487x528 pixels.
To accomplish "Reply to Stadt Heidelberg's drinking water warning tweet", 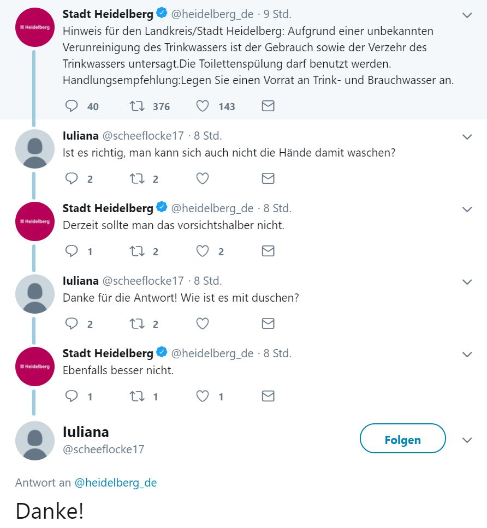I will (x=72, y=106).
